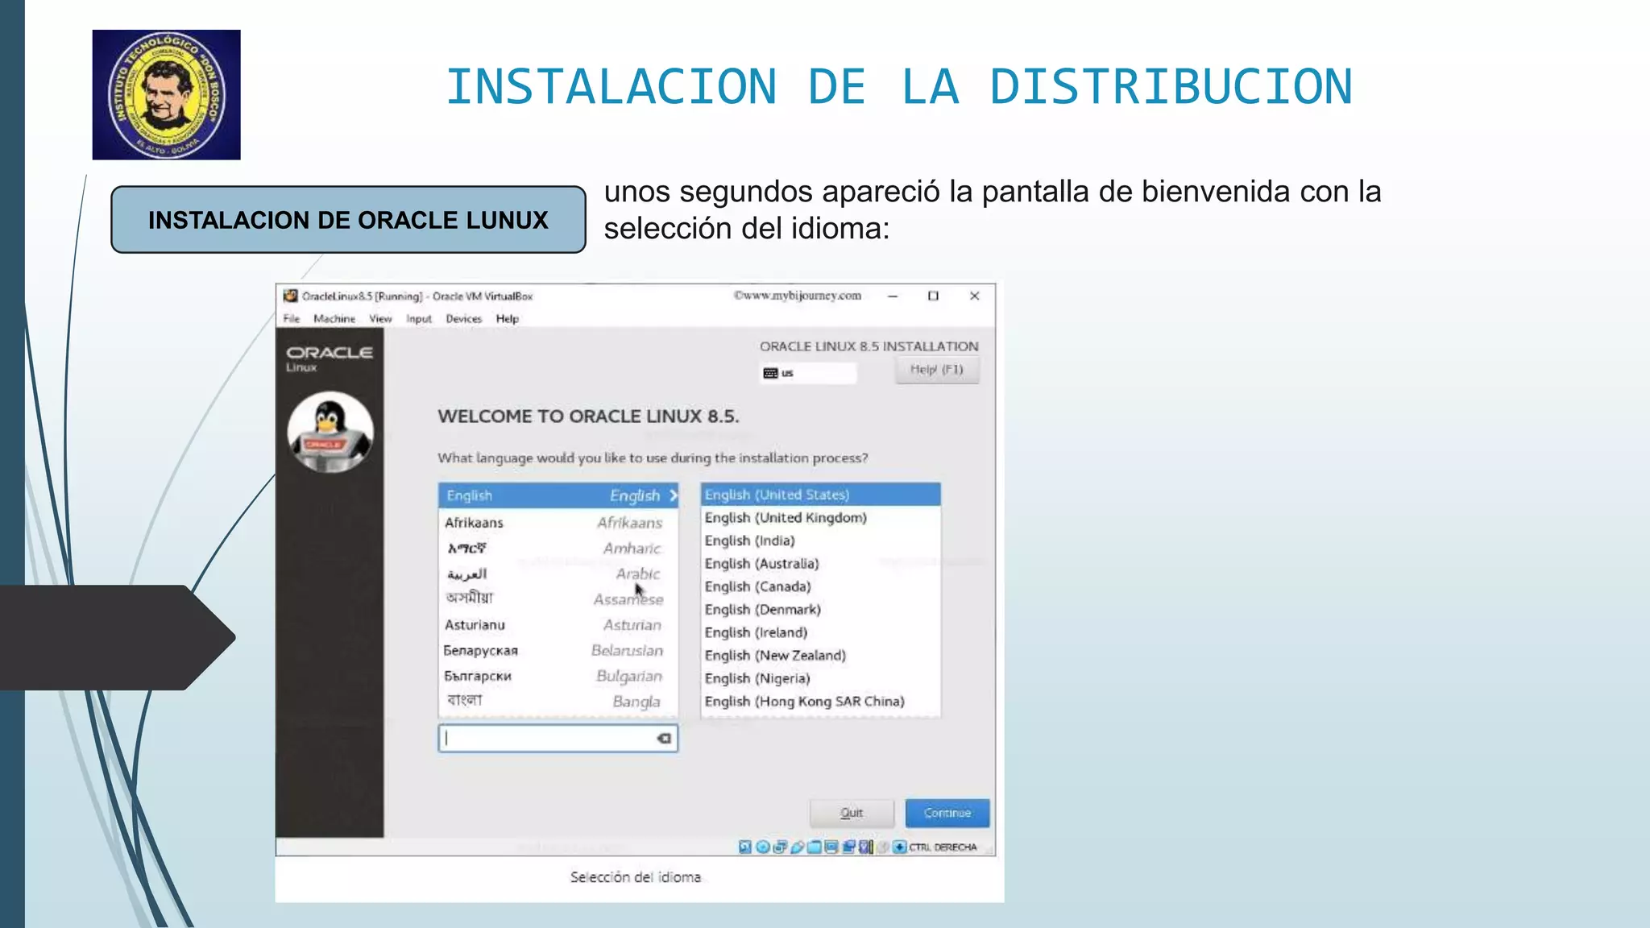Click the Quit button
The width and height of the screenshot is (1650, 928).
click(x=852, y=813)
